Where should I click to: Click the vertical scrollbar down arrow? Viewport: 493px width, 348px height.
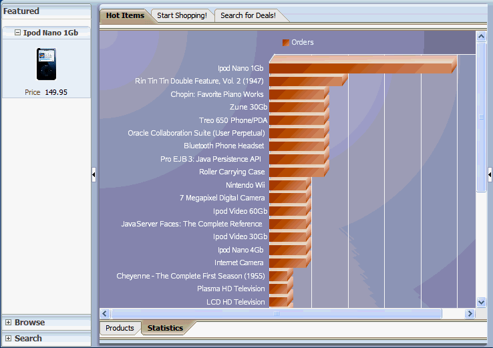481,303
